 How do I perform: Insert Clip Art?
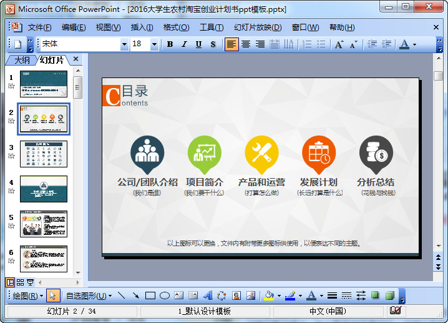[x=236, y=296]
